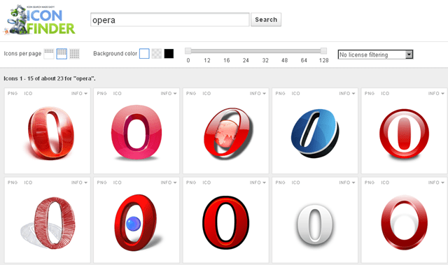Choose densest icons per page grid
Screen dimensions: 448x265
(74, 54)
